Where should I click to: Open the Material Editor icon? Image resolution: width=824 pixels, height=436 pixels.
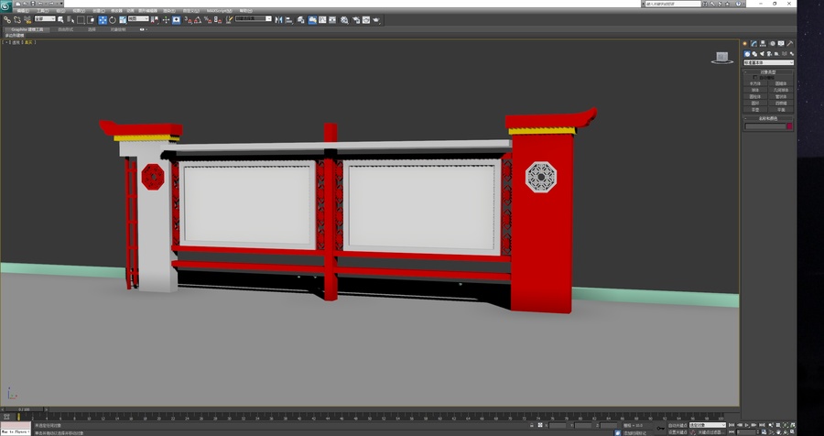[344, 20]
